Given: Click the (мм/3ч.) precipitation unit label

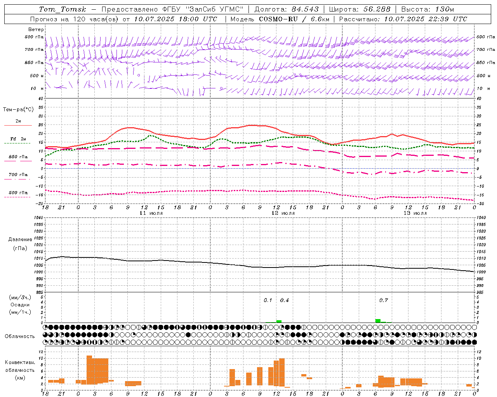Looking at the screenshot, I should pyautogui.click(x=20, y=297).
